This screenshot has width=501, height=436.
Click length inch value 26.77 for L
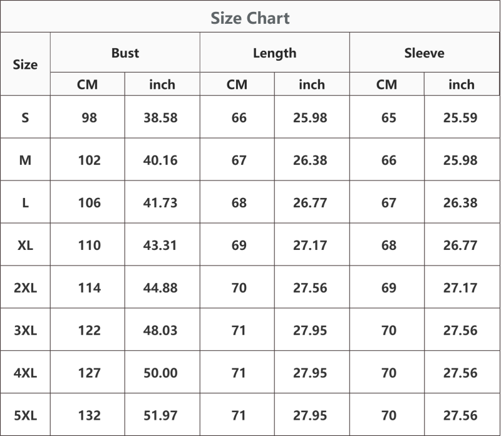pos(310,203)
